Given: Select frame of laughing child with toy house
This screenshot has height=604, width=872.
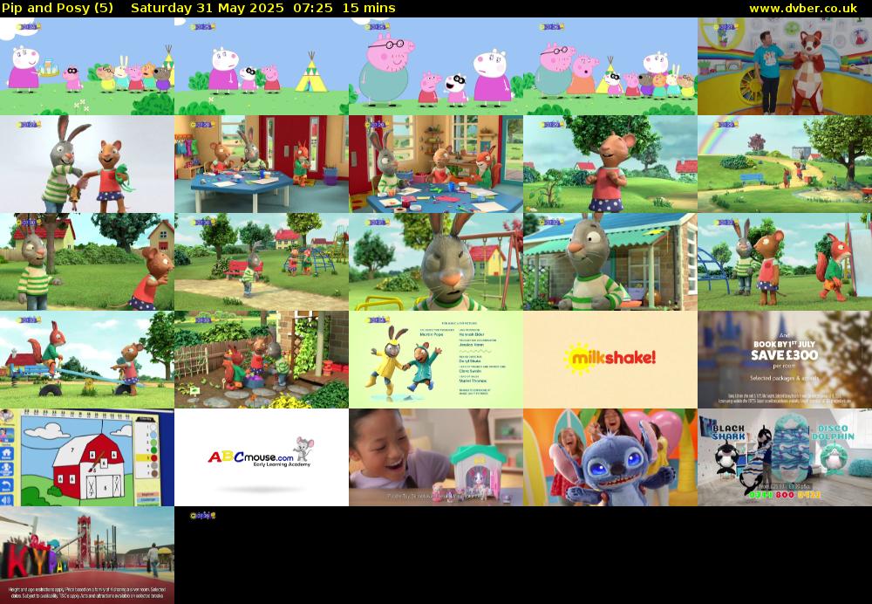Looking at the screenshot, I should [436, 457].
